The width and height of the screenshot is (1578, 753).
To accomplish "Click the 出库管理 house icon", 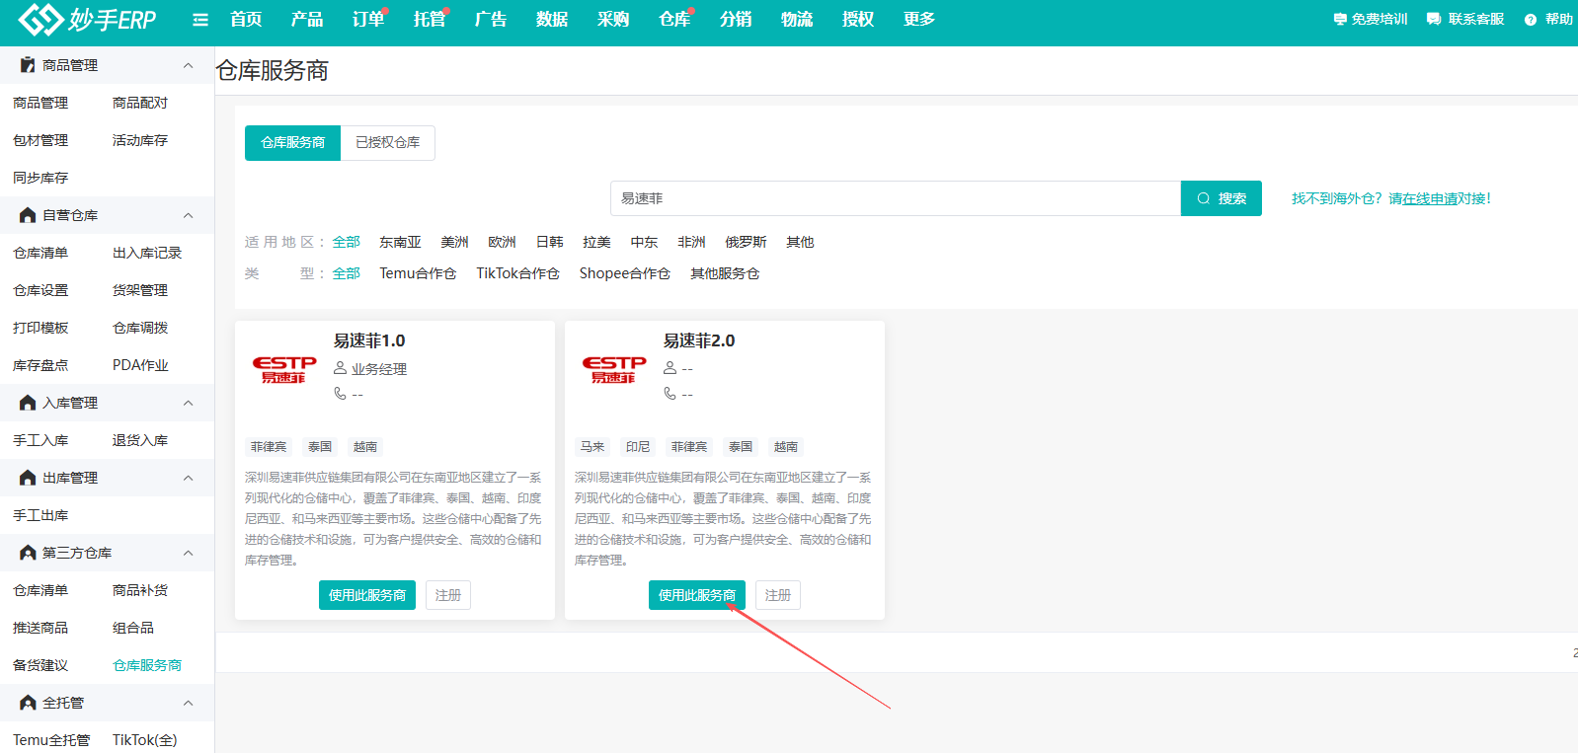I will click(x=28, y=478).
